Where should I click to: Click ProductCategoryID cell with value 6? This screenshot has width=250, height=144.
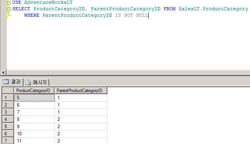pos(34,105)
